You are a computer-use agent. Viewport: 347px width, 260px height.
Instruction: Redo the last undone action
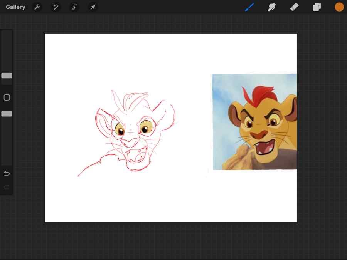[x=7, y=188]
